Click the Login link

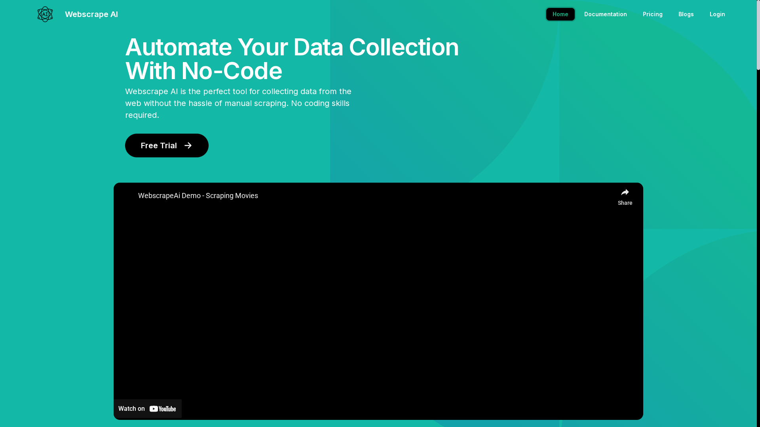717,14
